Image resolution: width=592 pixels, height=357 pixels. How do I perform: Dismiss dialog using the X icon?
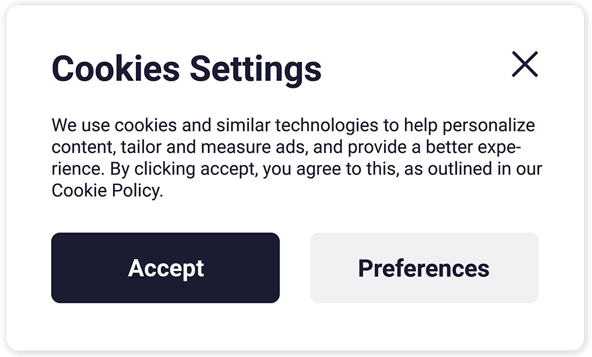pos(524,64)
